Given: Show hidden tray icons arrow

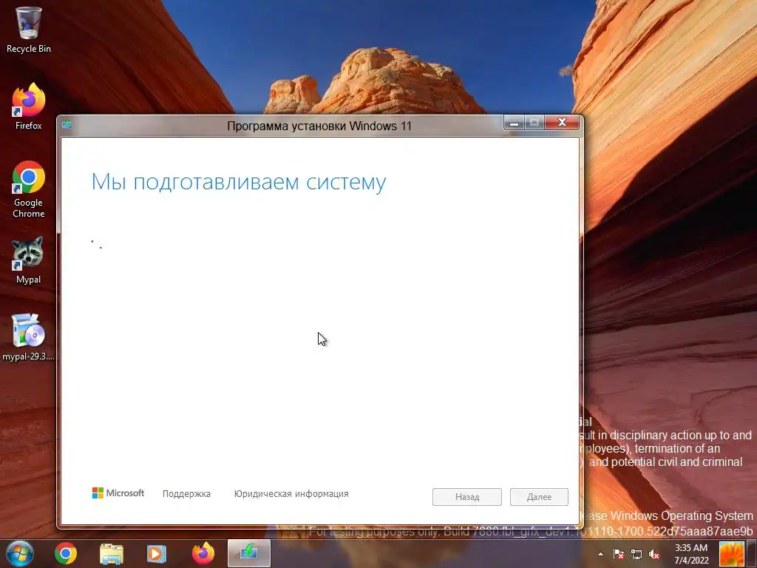Looking at the screenshot, I should [x=600, y=554].
